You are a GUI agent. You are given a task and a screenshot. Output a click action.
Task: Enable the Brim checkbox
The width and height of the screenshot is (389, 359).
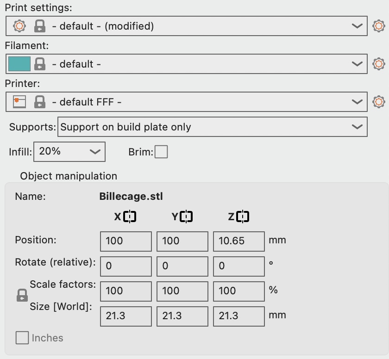pos(161,152)
